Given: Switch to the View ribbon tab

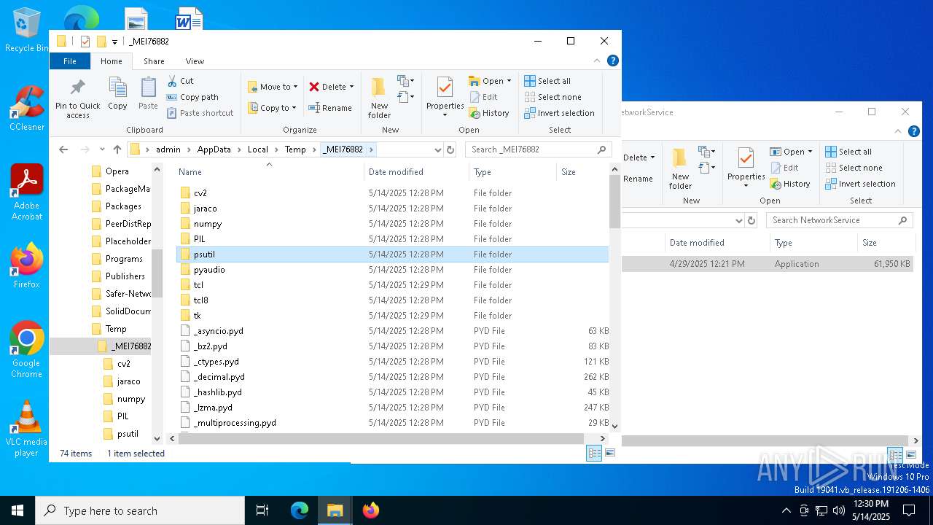Looking at the screenshot, I should pyautogui.click(x=195, y=61).
